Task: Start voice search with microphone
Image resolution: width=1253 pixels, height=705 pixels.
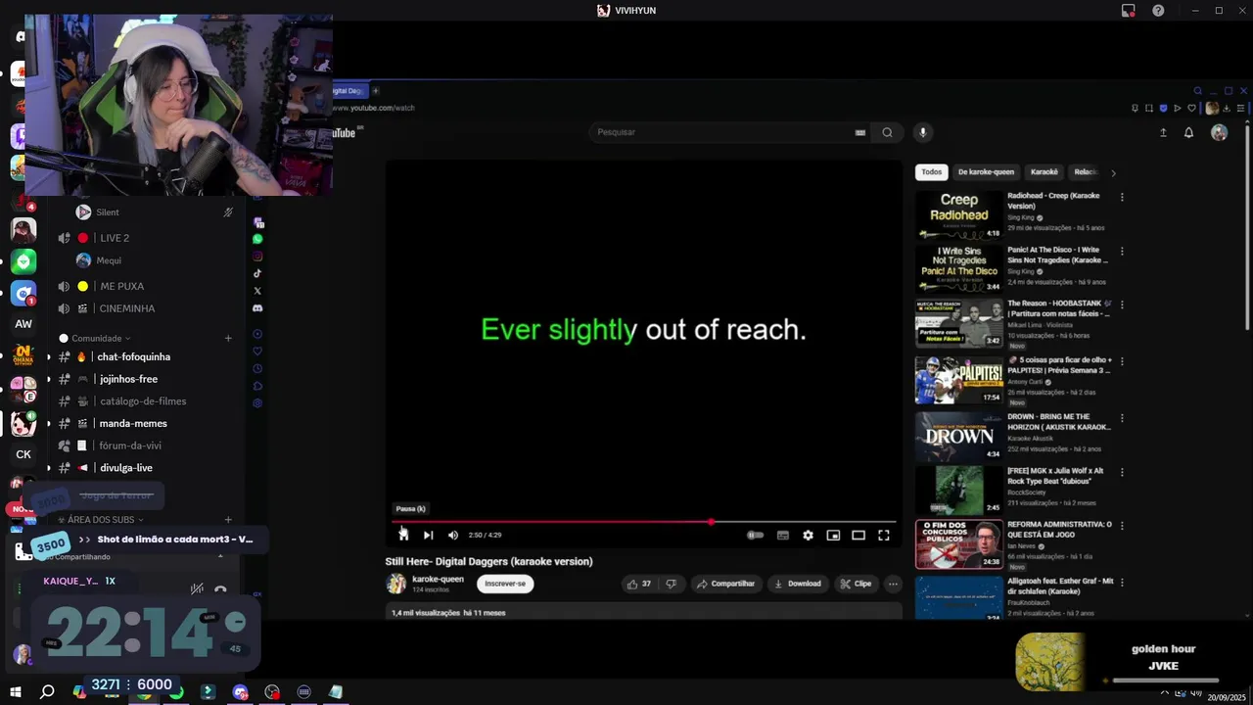Action: pos(922,132)
